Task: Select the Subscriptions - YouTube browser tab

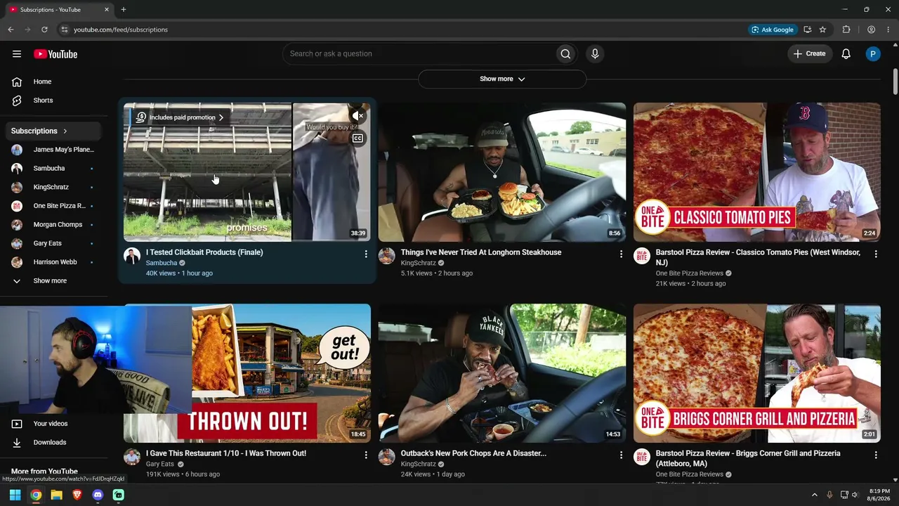Action: pyautogui.click(x=60, y=10)
